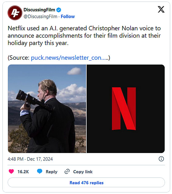Image resolution: width=172 pixels, height=194 pixels.
Task: Open the Christopher Nolan camera photo
Action: tap(47, 109)
